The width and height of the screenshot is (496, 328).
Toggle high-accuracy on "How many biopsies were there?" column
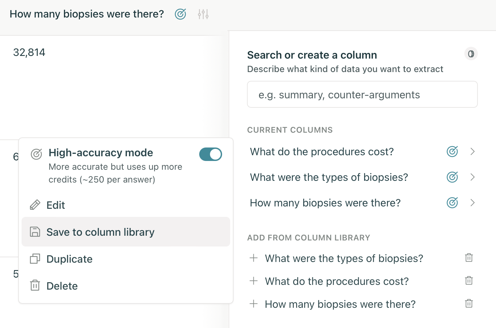452,203
